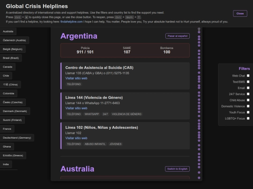Enable the LGBTQ+ Focus filter
The height and width of the screenshot is (189, 253).
pyautogui.click(x=248, y=118)
